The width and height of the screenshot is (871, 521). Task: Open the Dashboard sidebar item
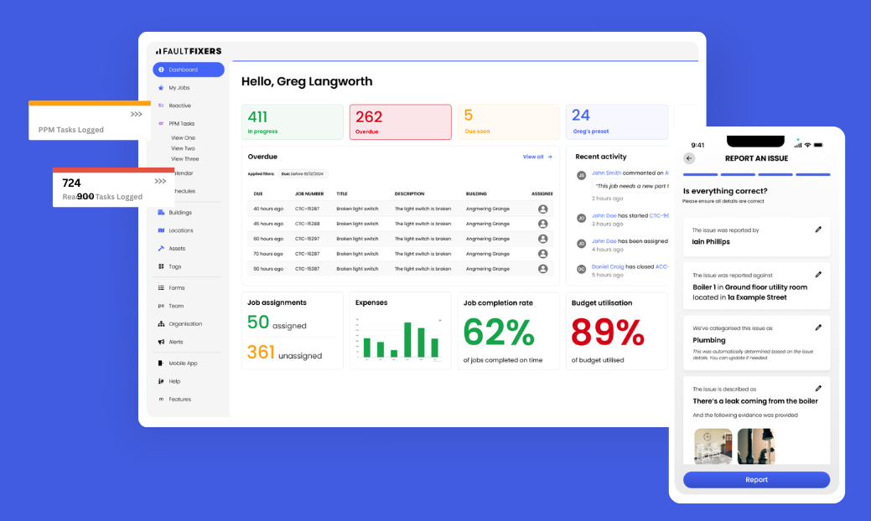[189, 70]
